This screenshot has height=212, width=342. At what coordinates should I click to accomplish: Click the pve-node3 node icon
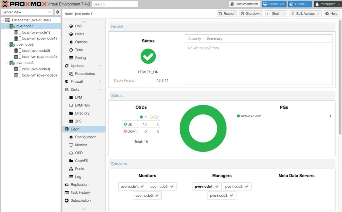pos(12,63)
